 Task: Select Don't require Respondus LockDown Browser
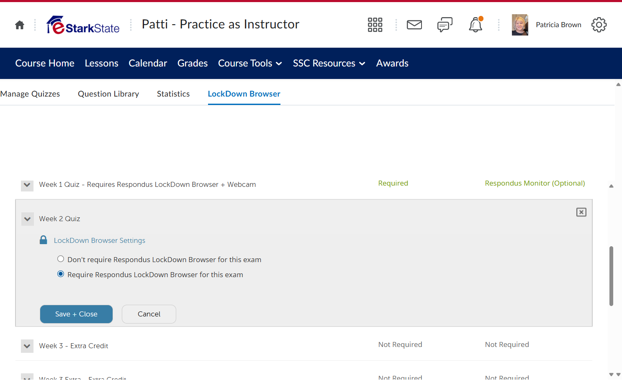61,259
